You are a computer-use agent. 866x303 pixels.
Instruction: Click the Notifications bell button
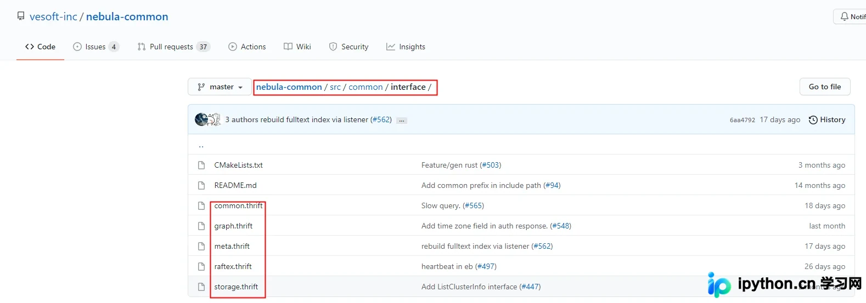[x=850, y=16]
